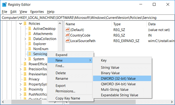This screenshot has height=105, width=175.
Task: Select the ActiveDesktop folder icon
Action: (x=30, y=29)
